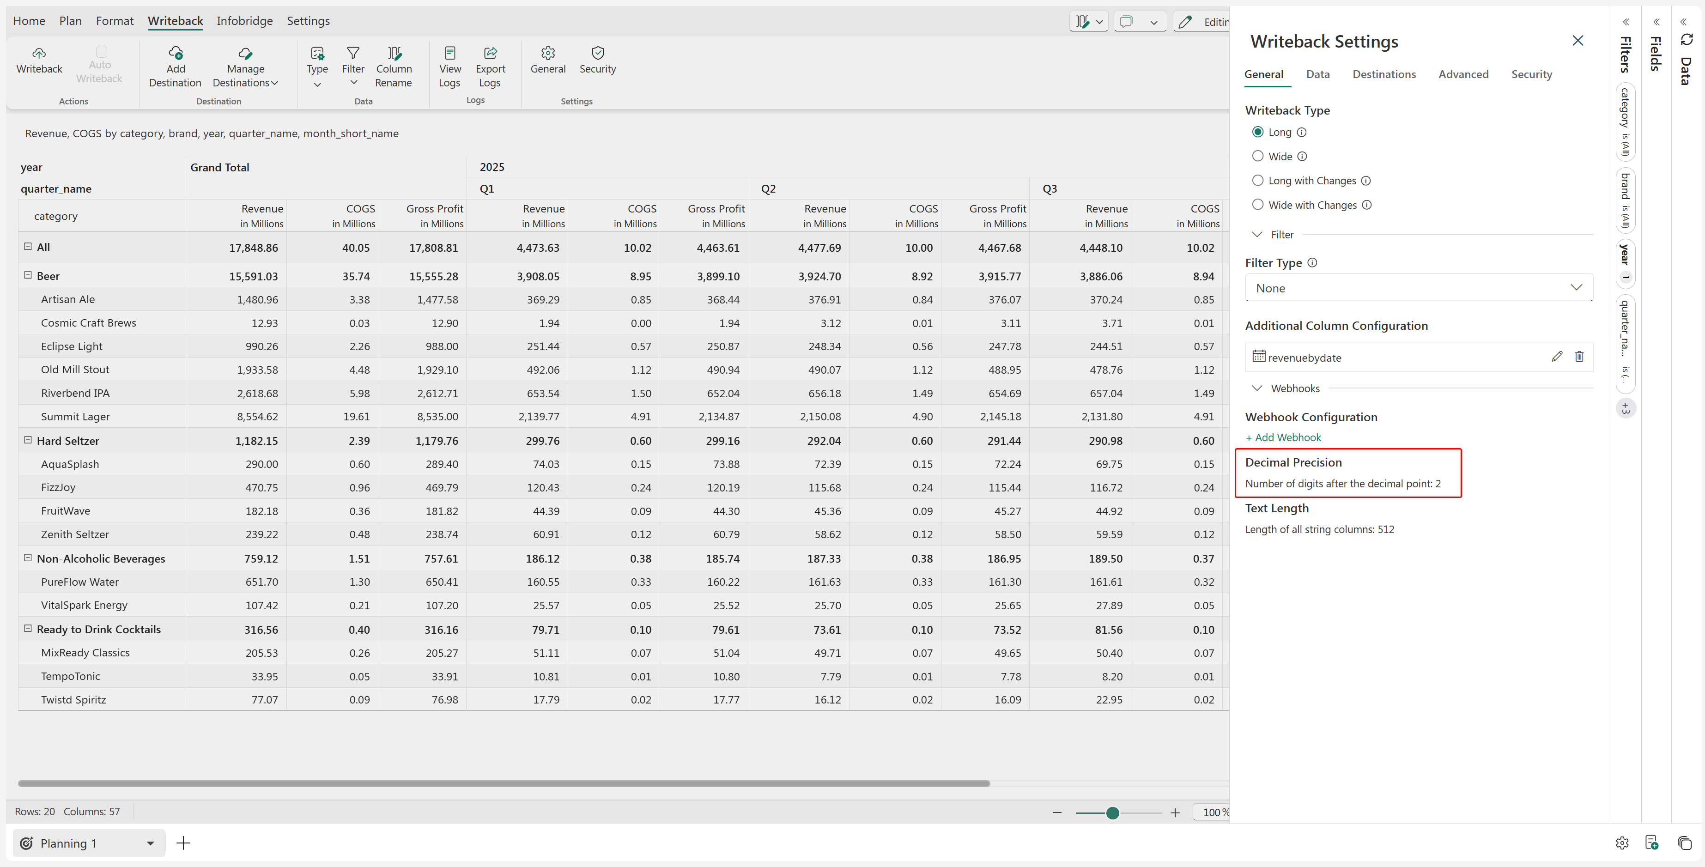1705x867 pixels.
Task: Collapse the Beer category row
Action: pyautogui.click(x=28, y=275)
